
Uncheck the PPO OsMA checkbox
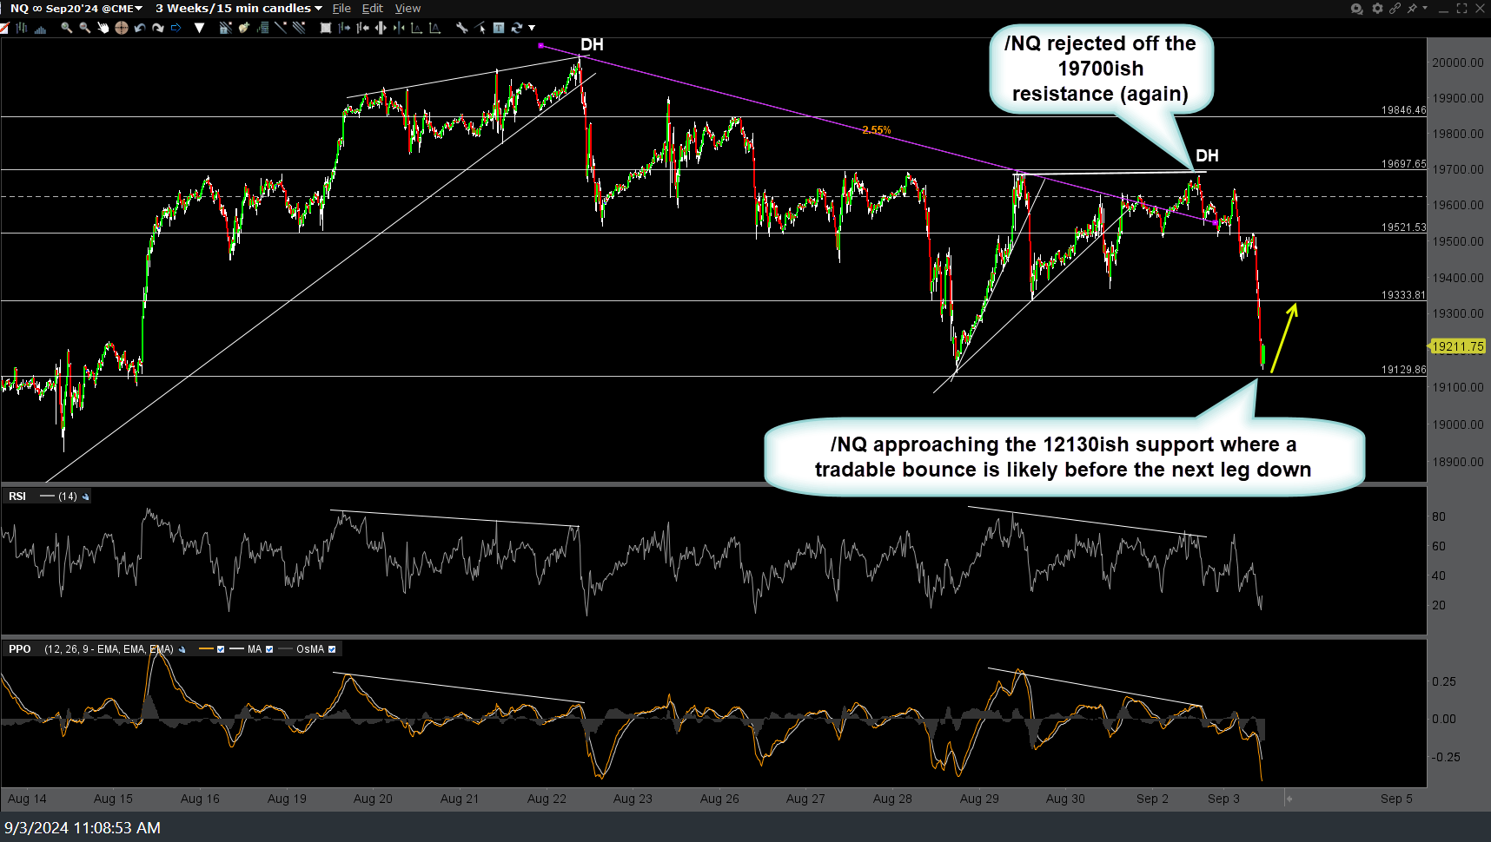point(332,649)
